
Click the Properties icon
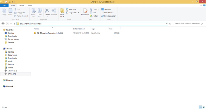click(x=85, y=11)
